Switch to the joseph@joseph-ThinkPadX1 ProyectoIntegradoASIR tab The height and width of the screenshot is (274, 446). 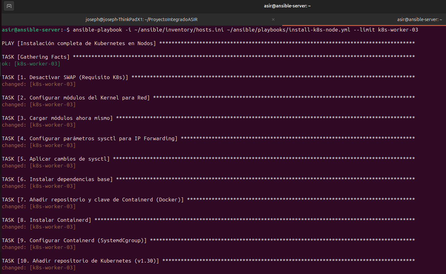click(142, 19)
